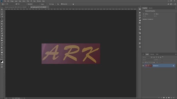Click the foreground color swatch
This screenshot has height=99, width=177.
(x=1, y=61)
